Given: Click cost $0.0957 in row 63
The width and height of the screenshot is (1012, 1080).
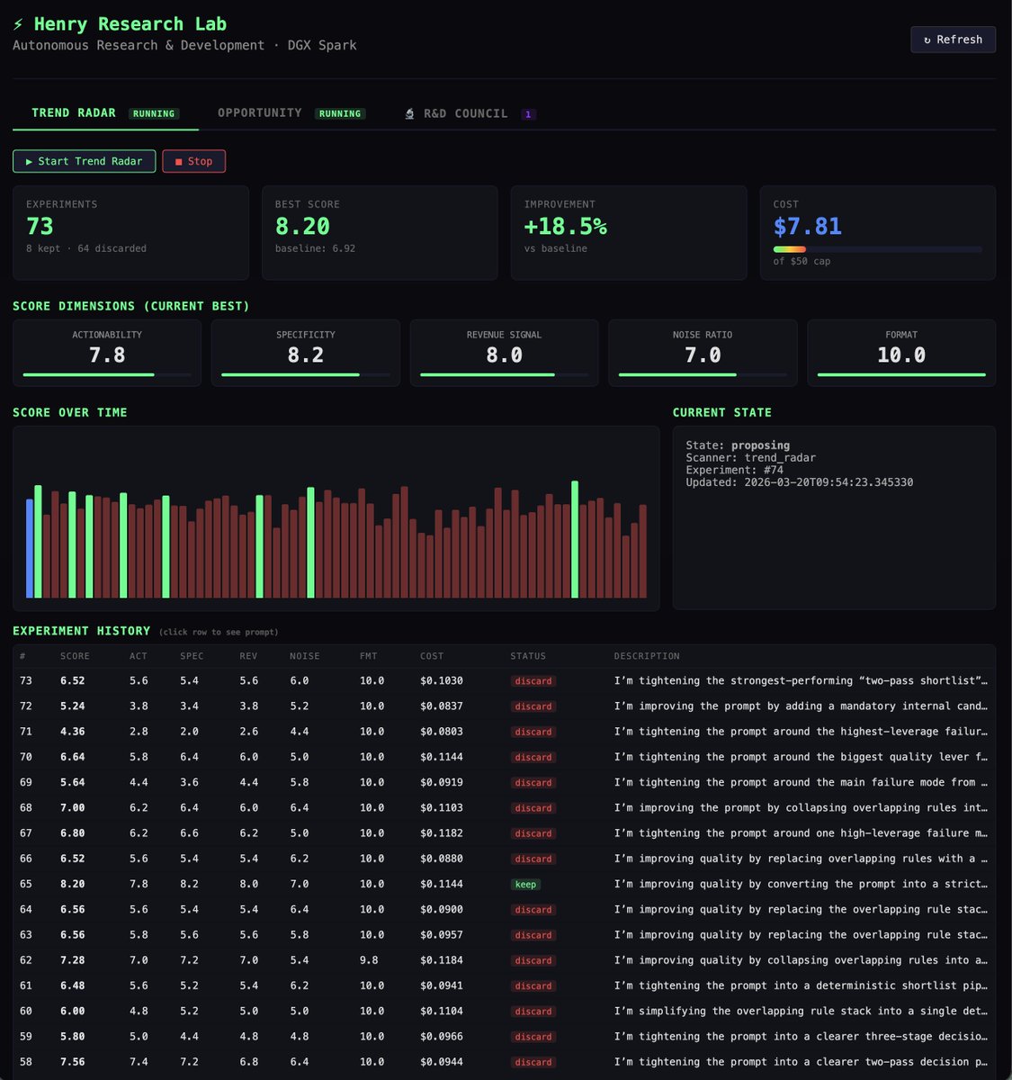Looking at the screenshot, I should [x=442, y=935].
